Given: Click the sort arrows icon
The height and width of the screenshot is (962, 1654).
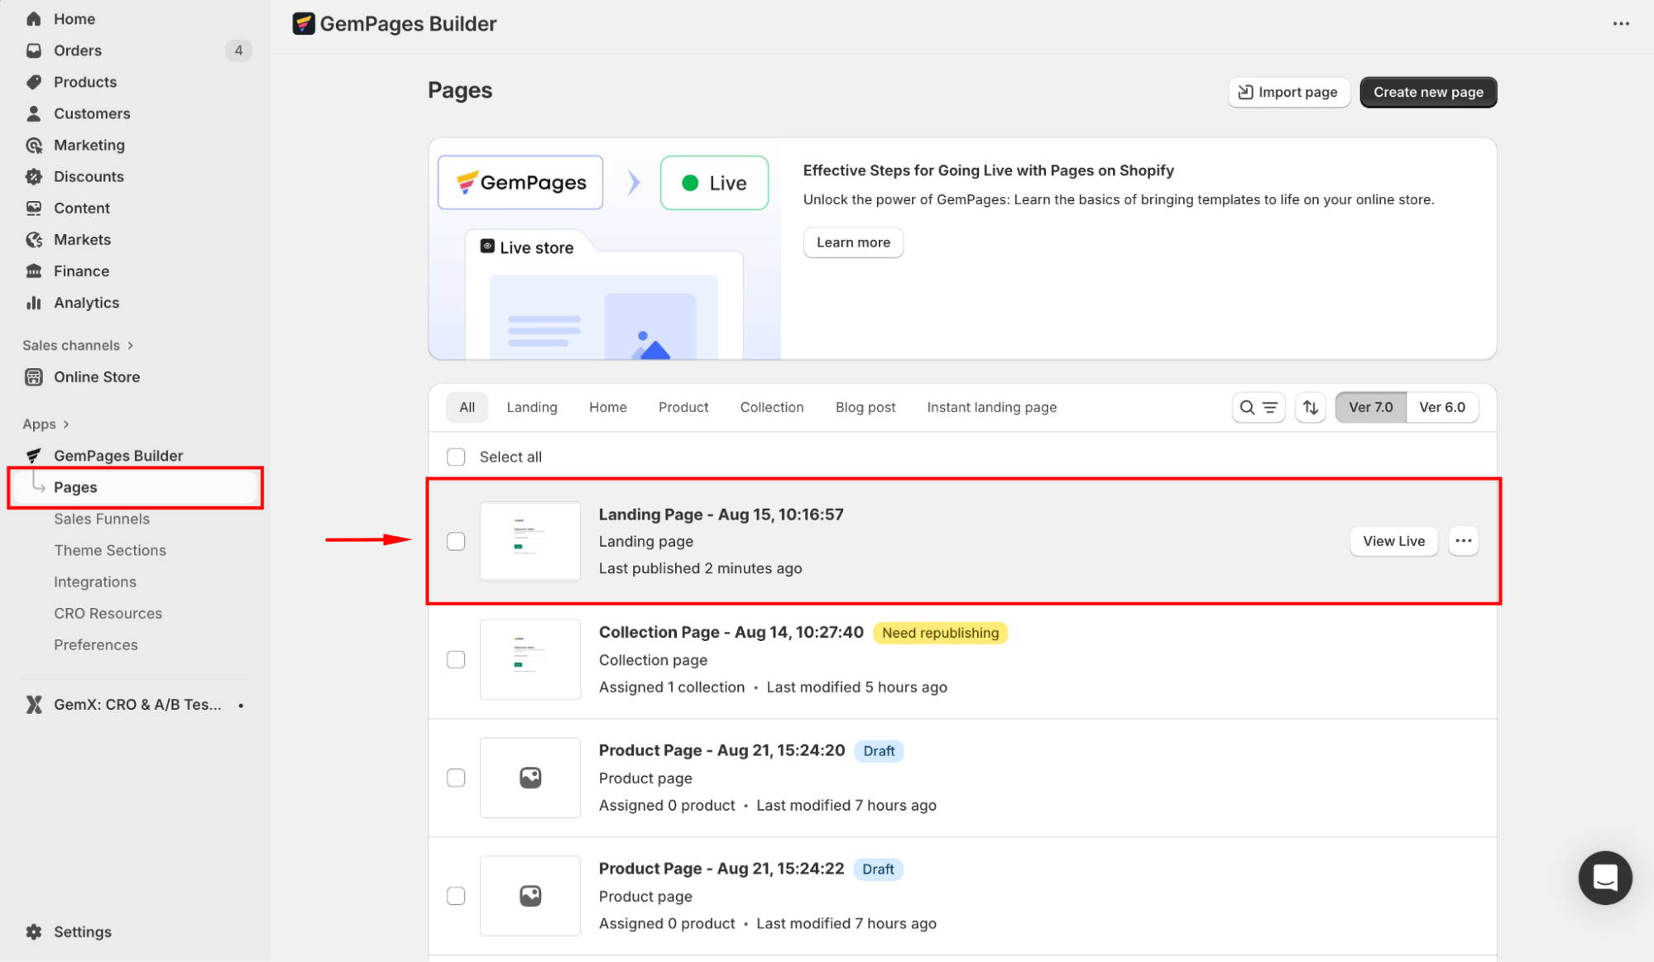Looking at the screenshot, I should [1311, 407].
